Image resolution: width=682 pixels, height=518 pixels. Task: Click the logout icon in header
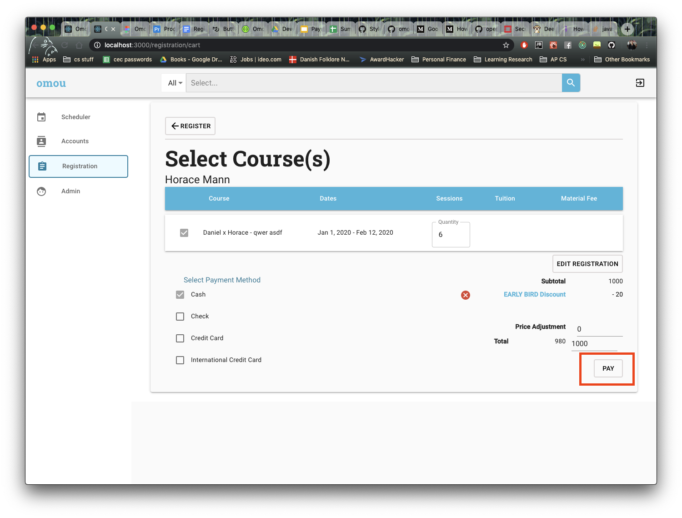coord(640,83)
